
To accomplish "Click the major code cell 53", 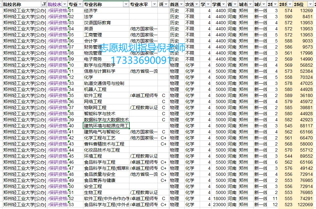I will tap(75, 205).
